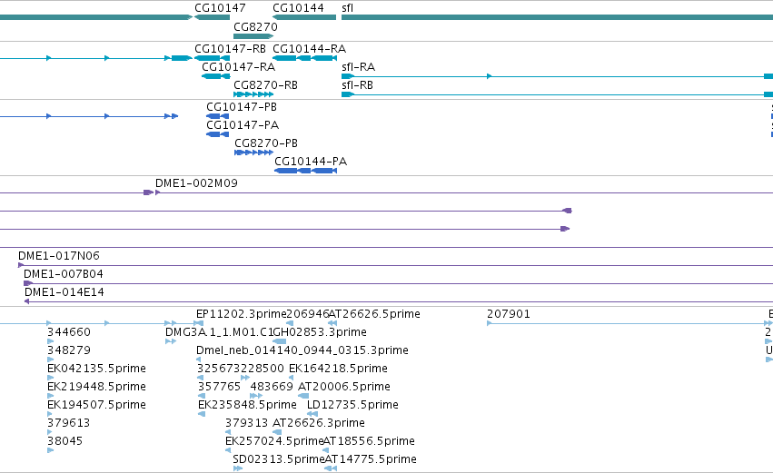Click EST label EK235848.5prime

point(247,405)
